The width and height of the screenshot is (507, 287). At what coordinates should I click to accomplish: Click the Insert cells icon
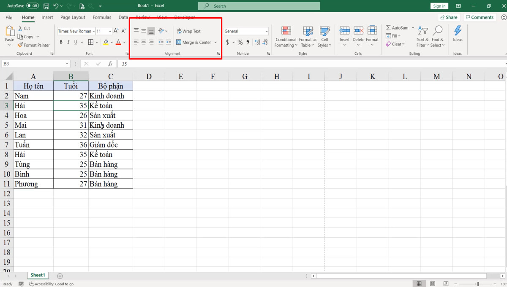345,31
